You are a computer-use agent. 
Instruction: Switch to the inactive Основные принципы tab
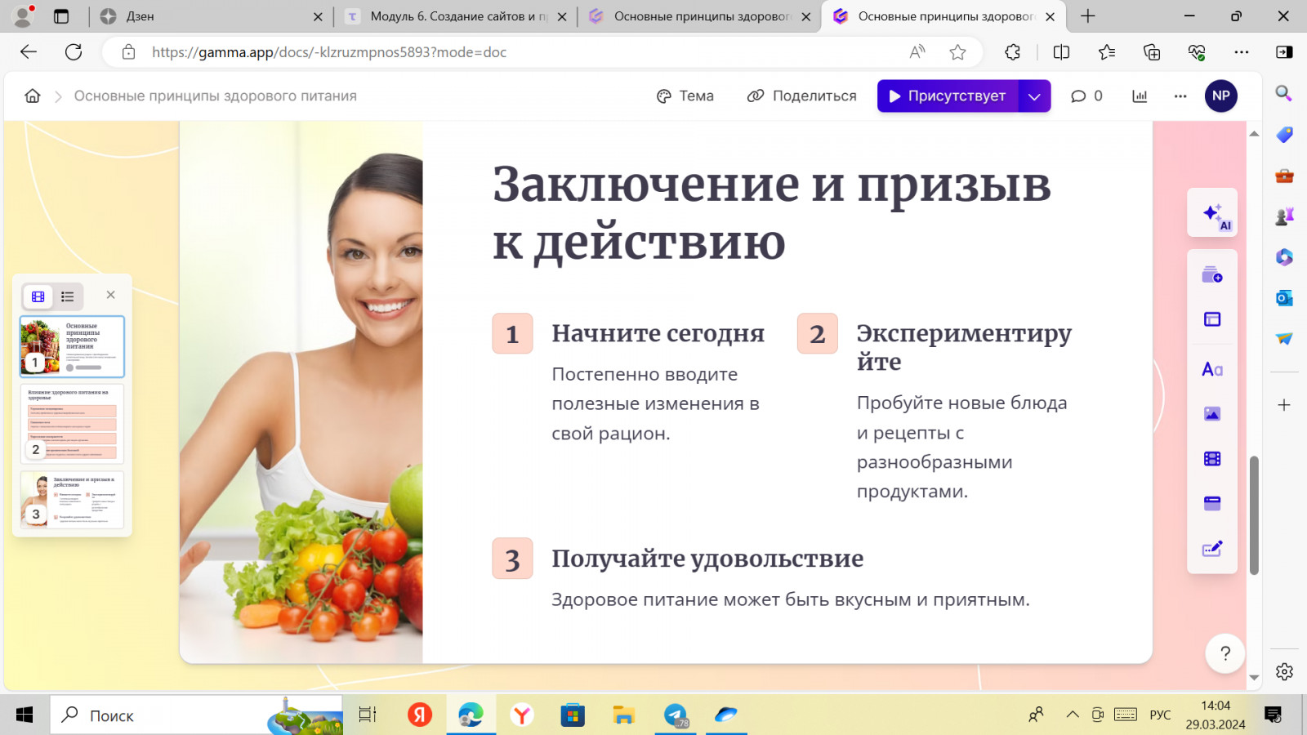click(x=700, y=16)
